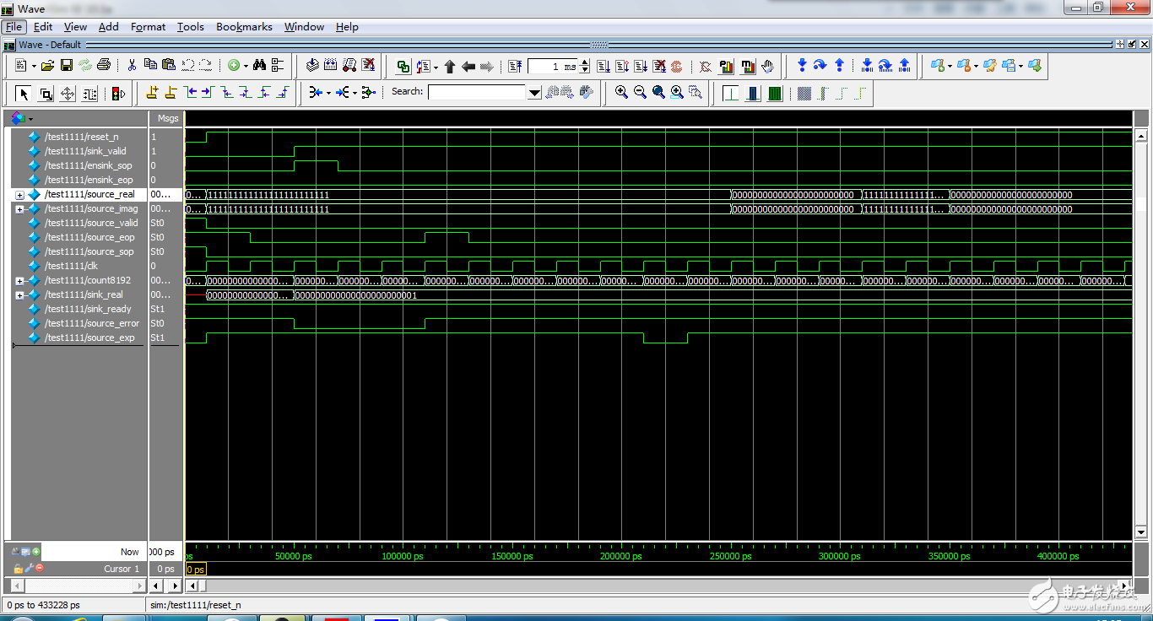The image size is (1153, 621).
Task: Open the New file dropdown arrow
Action: point(34,67)
